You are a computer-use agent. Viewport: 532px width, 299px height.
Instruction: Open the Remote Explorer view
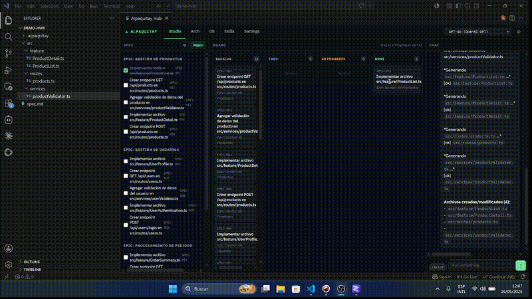coord(9,86)
